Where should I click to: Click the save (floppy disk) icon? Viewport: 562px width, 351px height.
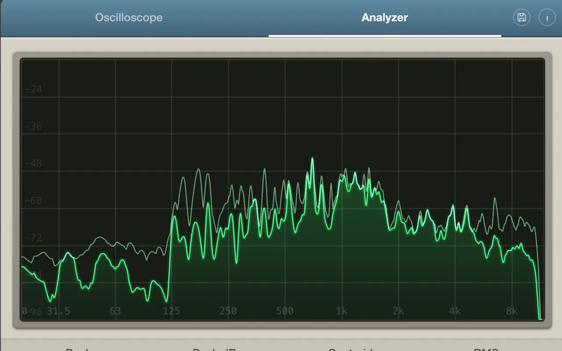click(522, 18)
